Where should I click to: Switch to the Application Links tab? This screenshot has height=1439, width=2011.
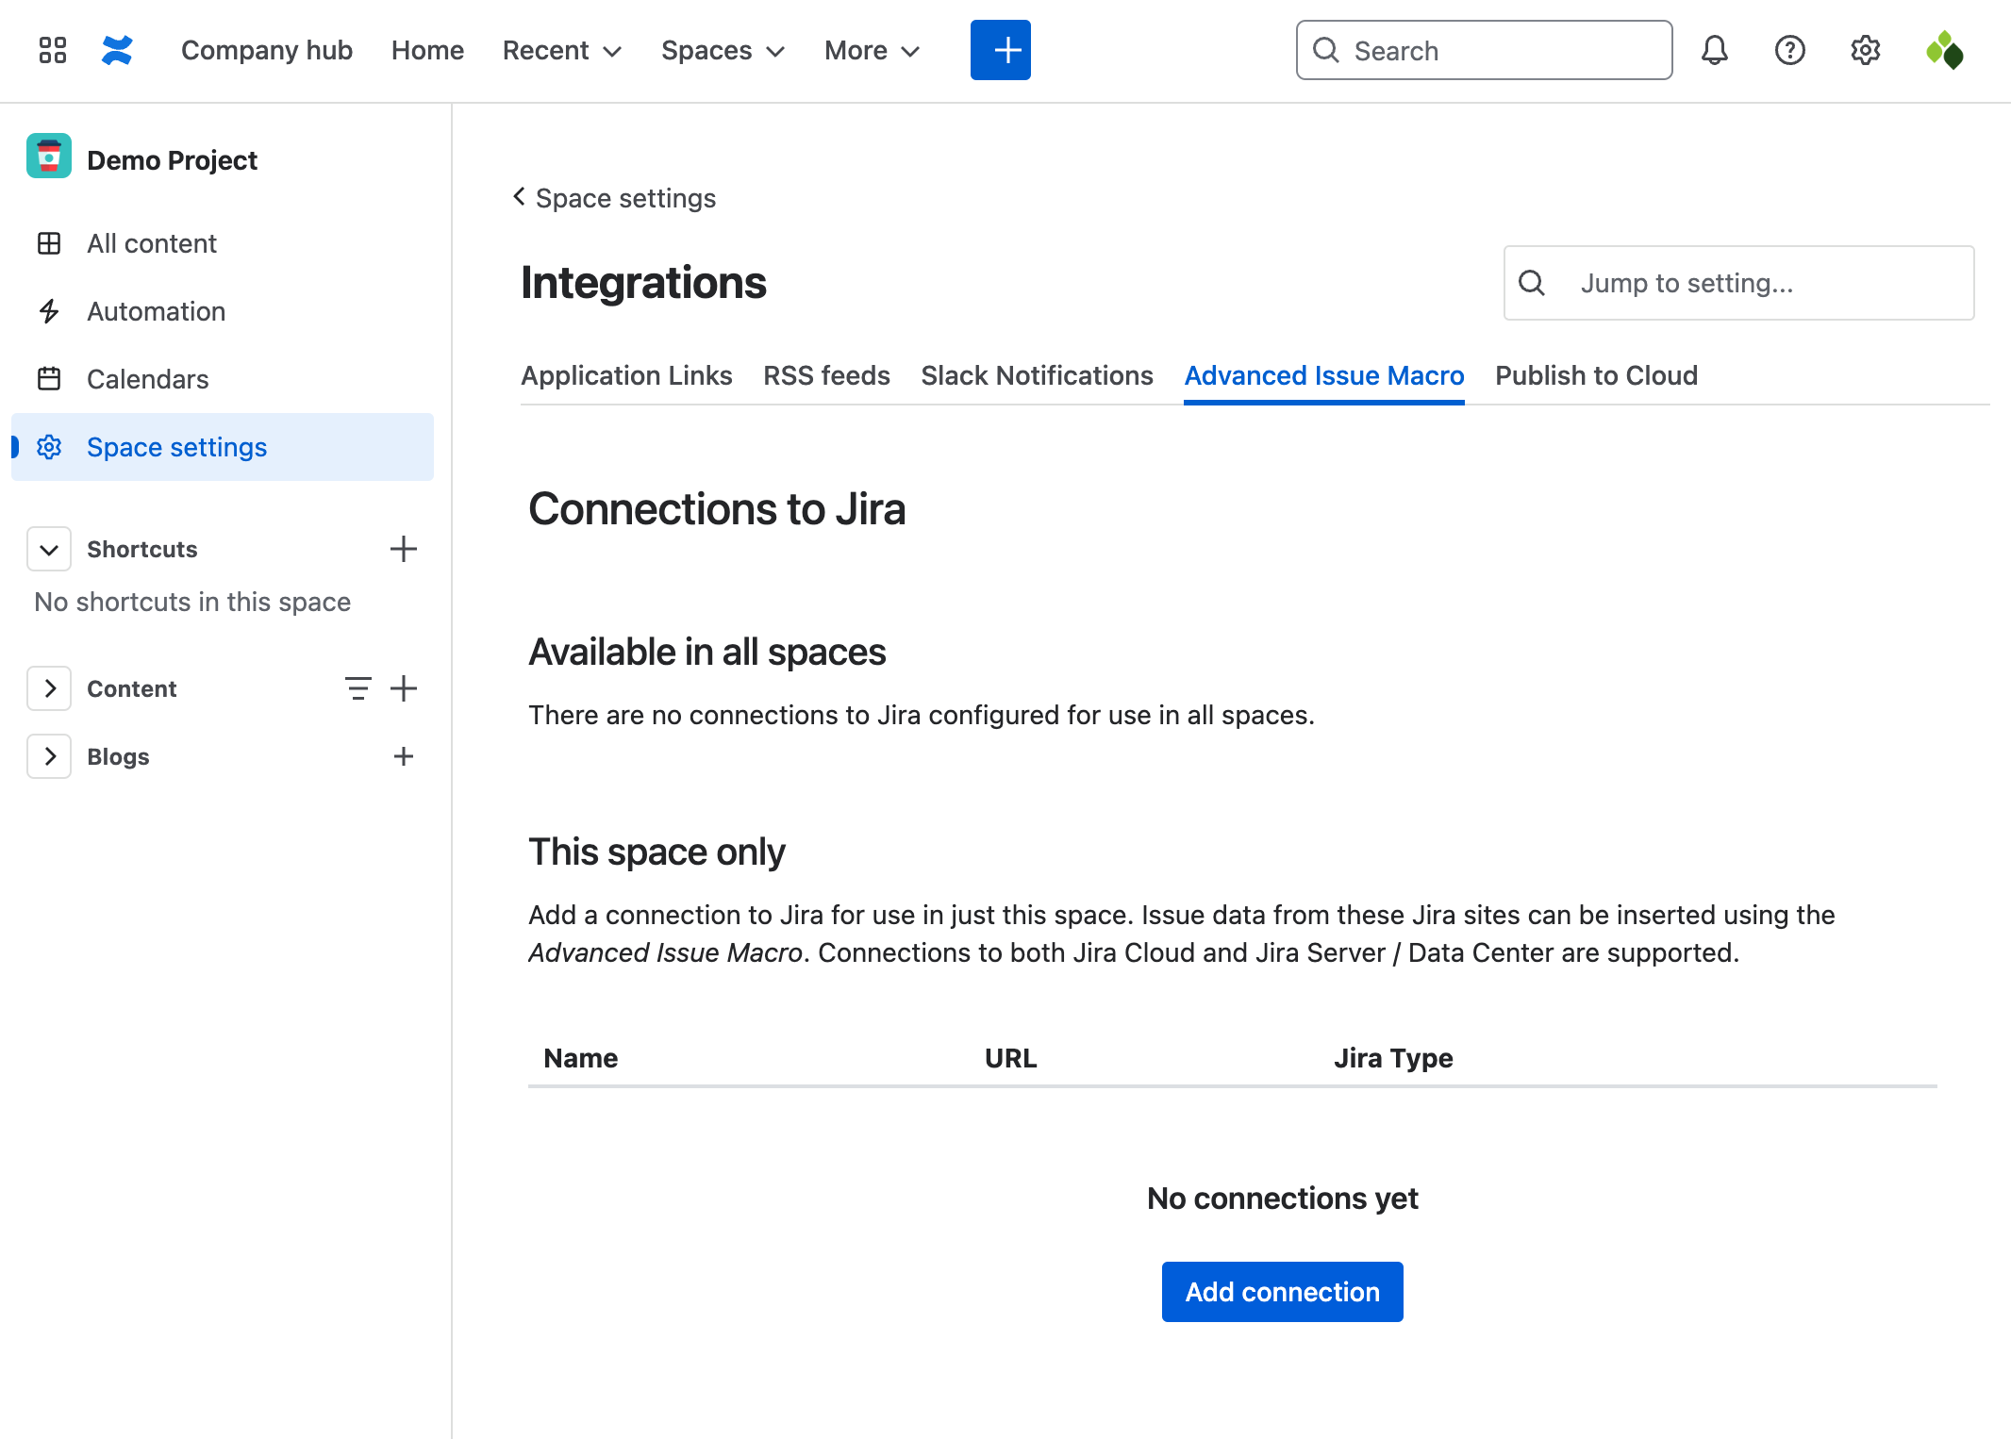tap(626, 375)
